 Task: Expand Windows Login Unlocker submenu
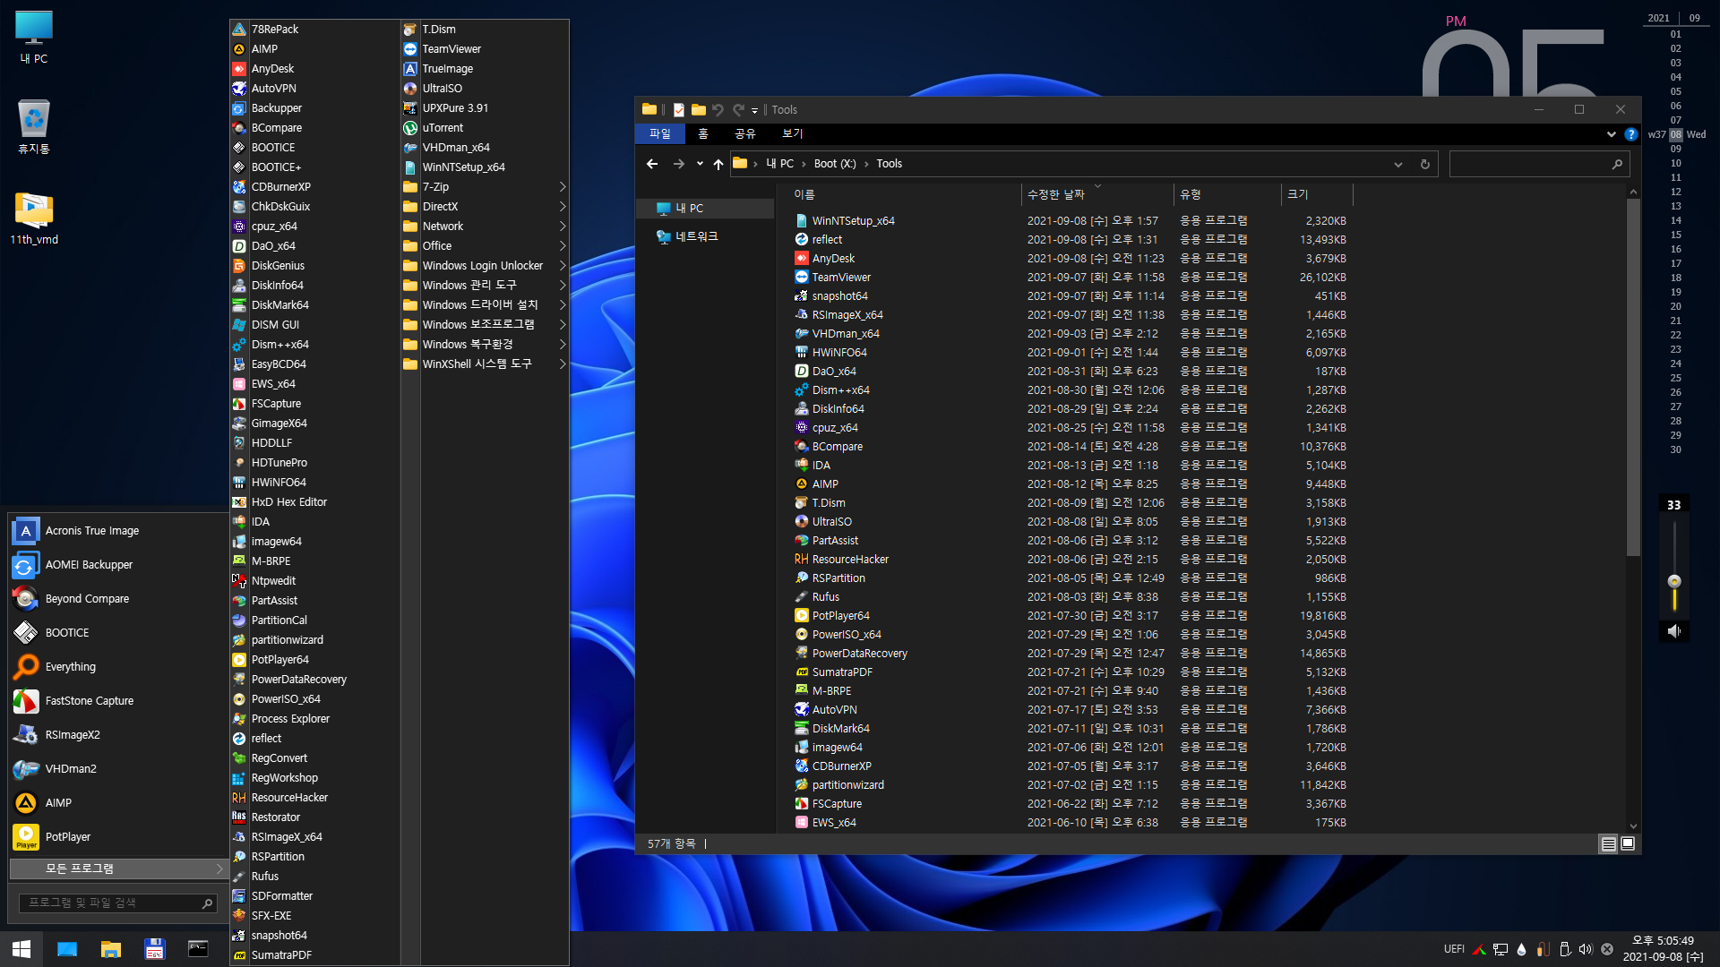coord(485,266)
